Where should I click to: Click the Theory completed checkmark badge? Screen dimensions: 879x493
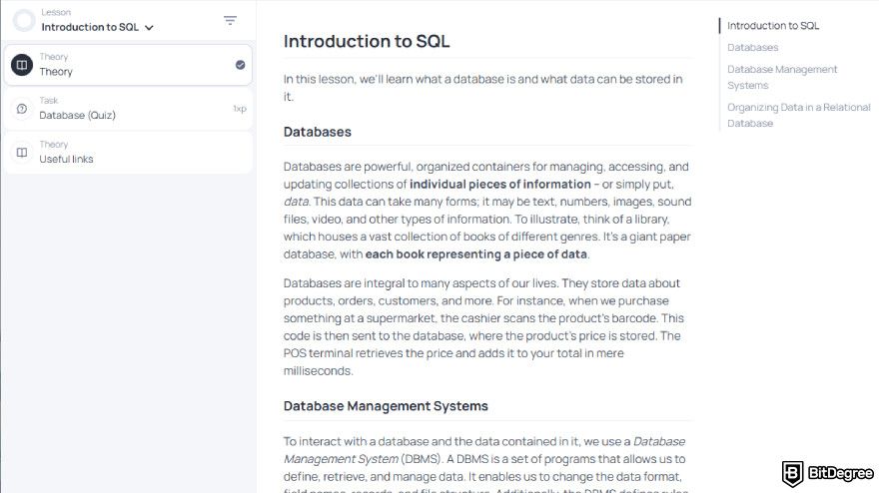pos(240,65)
